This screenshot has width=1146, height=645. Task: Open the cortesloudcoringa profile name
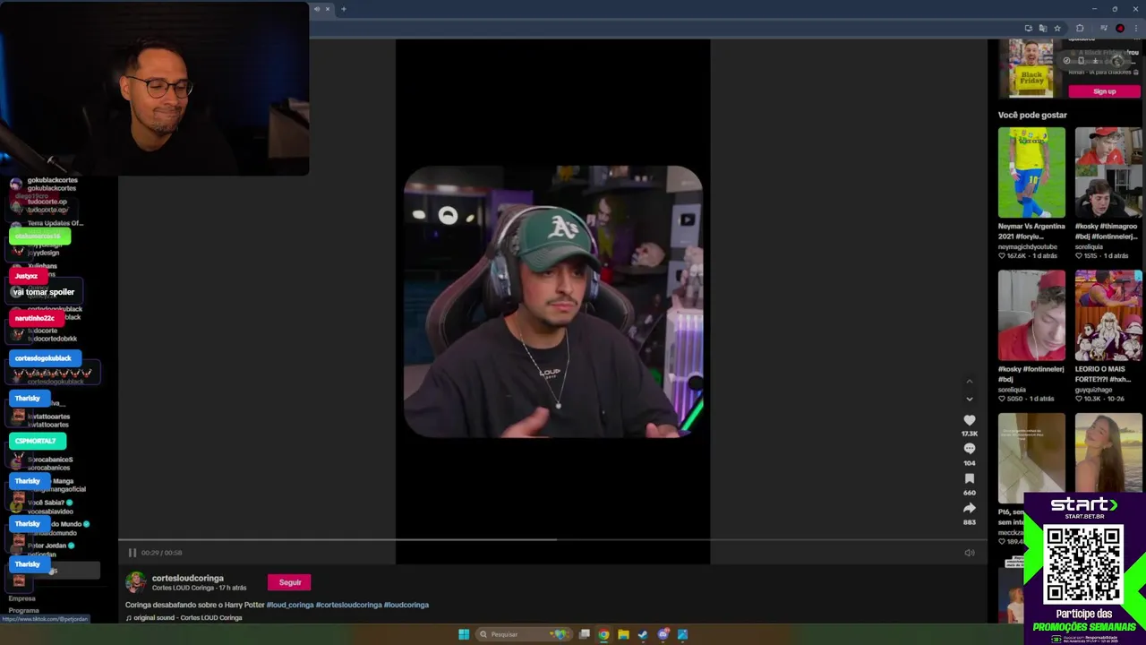click(x=188, y=578)
